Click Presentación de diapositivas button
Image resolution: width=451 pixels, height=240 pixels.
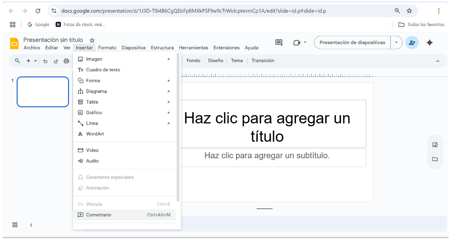(x=352, y=42)
